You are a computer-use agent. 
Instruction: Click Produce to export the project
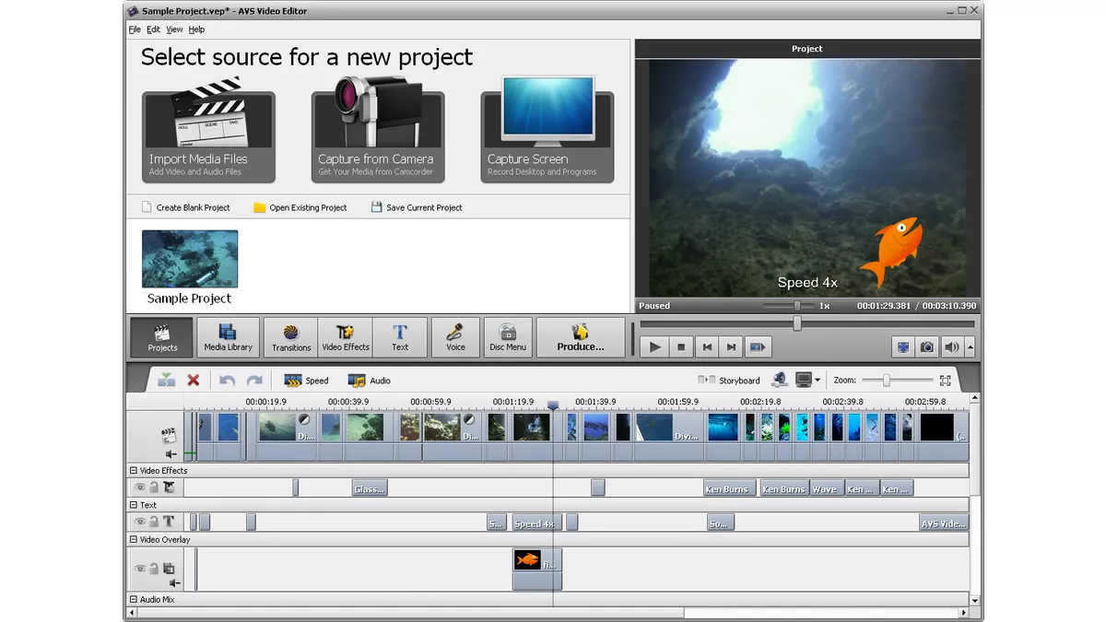click(x=580, y=336)
